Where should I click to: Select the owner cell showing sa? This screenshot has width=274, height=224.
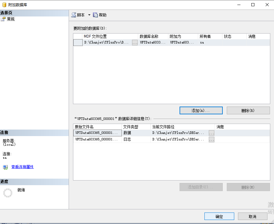click(x=210, y=43)
